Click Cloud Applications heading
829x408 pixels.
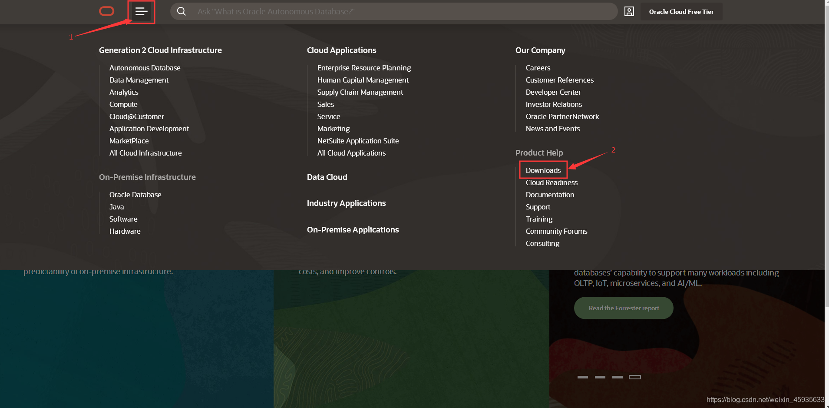pos(341,50)
